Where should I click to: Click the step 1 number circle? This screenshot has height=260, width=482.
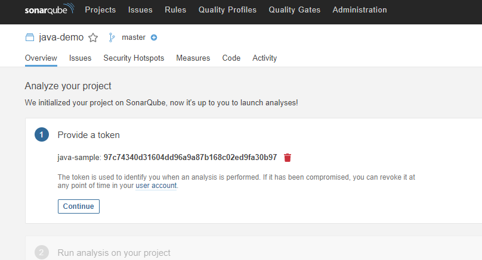click(x=42, y=135)
